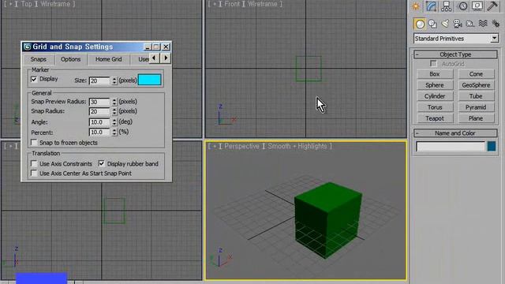Adjust the Angle spinner arrows
Screen dimensions: 505x284
pyautogui.click(x=114, y=122)
